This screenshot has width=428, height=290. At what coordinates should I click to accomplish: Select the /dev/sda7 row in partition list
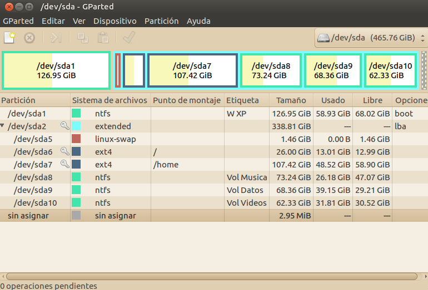[214, 165]
